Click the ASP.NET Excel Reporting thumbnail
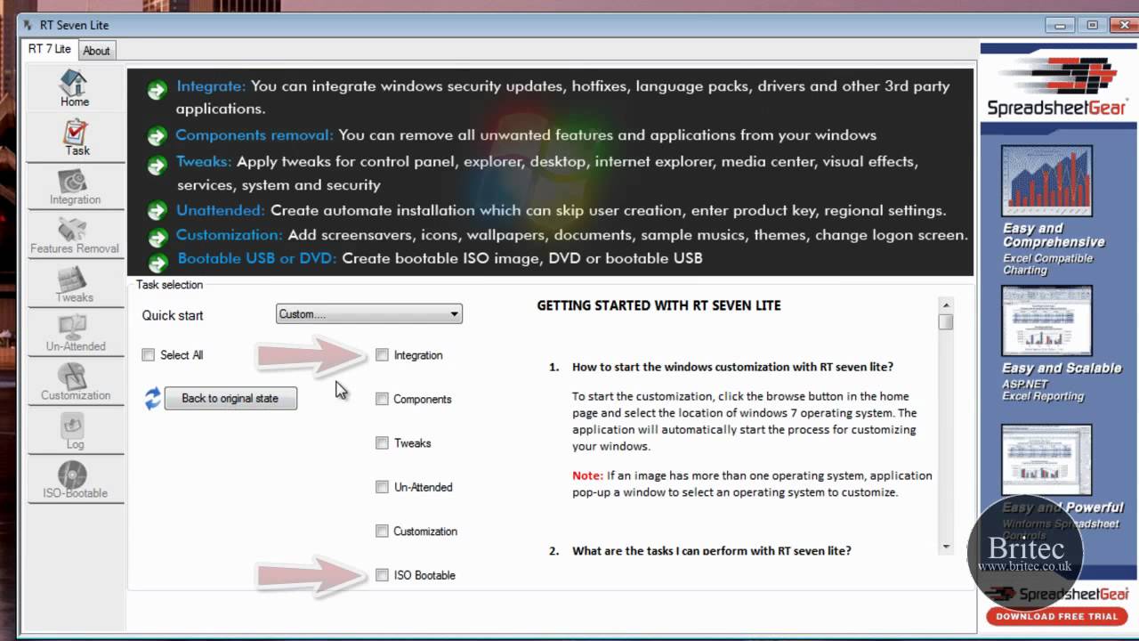 click(x=1046, y=320)
